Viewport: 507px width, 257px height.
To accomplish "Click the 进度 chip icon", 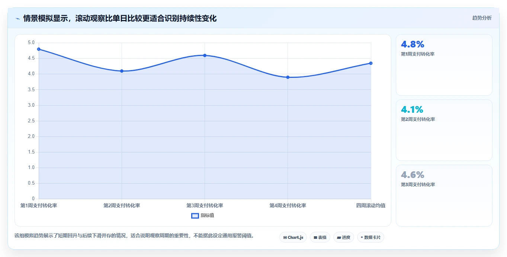I will (x=339, y=237).
